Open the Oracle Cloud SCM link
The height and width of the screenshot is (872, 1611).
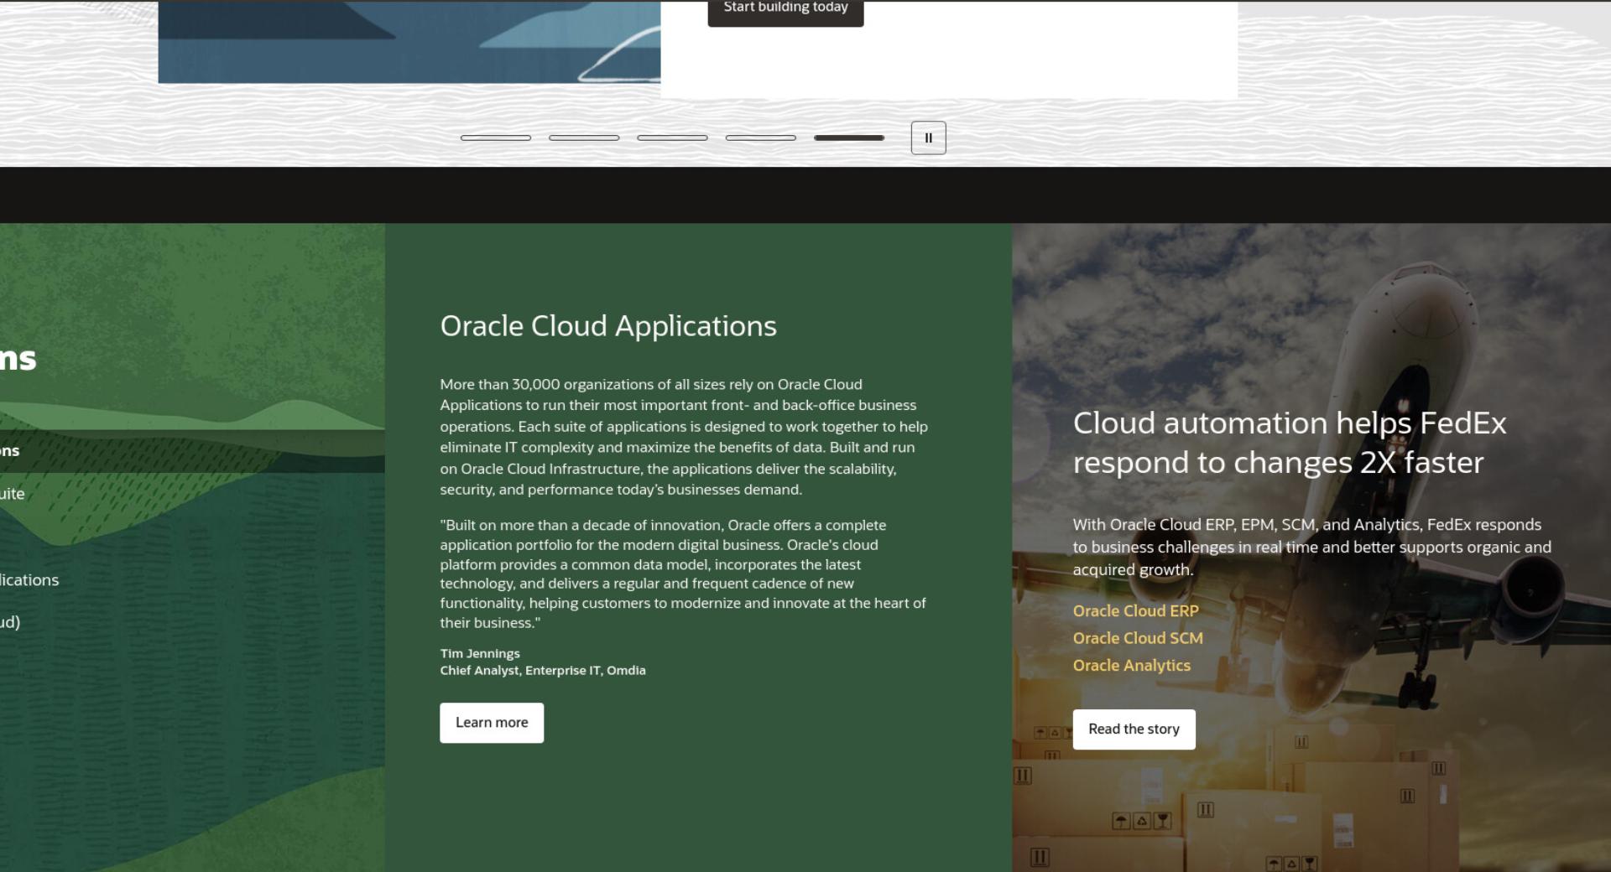click(1138, 638)
